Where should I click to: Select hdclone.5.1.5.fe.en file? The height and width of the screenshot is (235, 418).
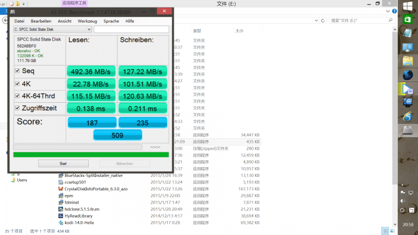coord(82,209)
